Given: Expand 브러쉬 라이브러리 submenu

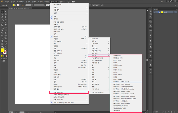Looking at the screenshot, I should click(69, 97).
